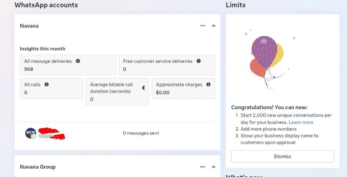Select the Navana account title
347x177 pixels.
(29, 26)
